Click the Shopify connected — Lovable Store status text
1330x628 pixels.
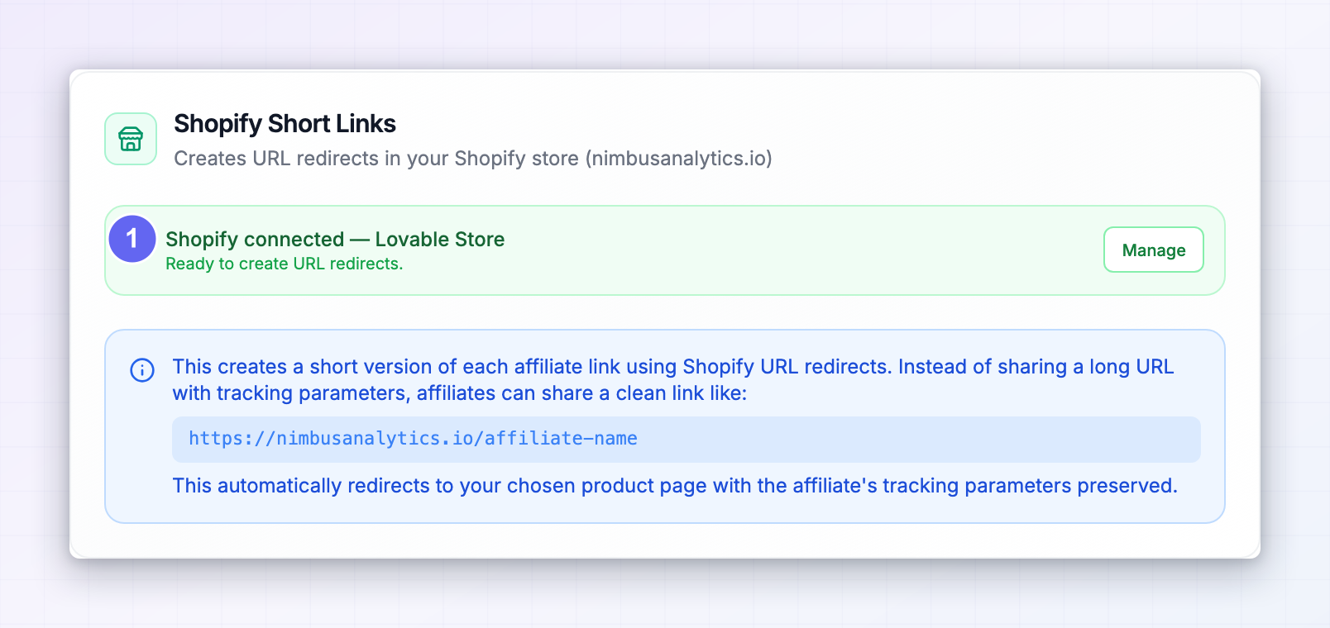335,240
